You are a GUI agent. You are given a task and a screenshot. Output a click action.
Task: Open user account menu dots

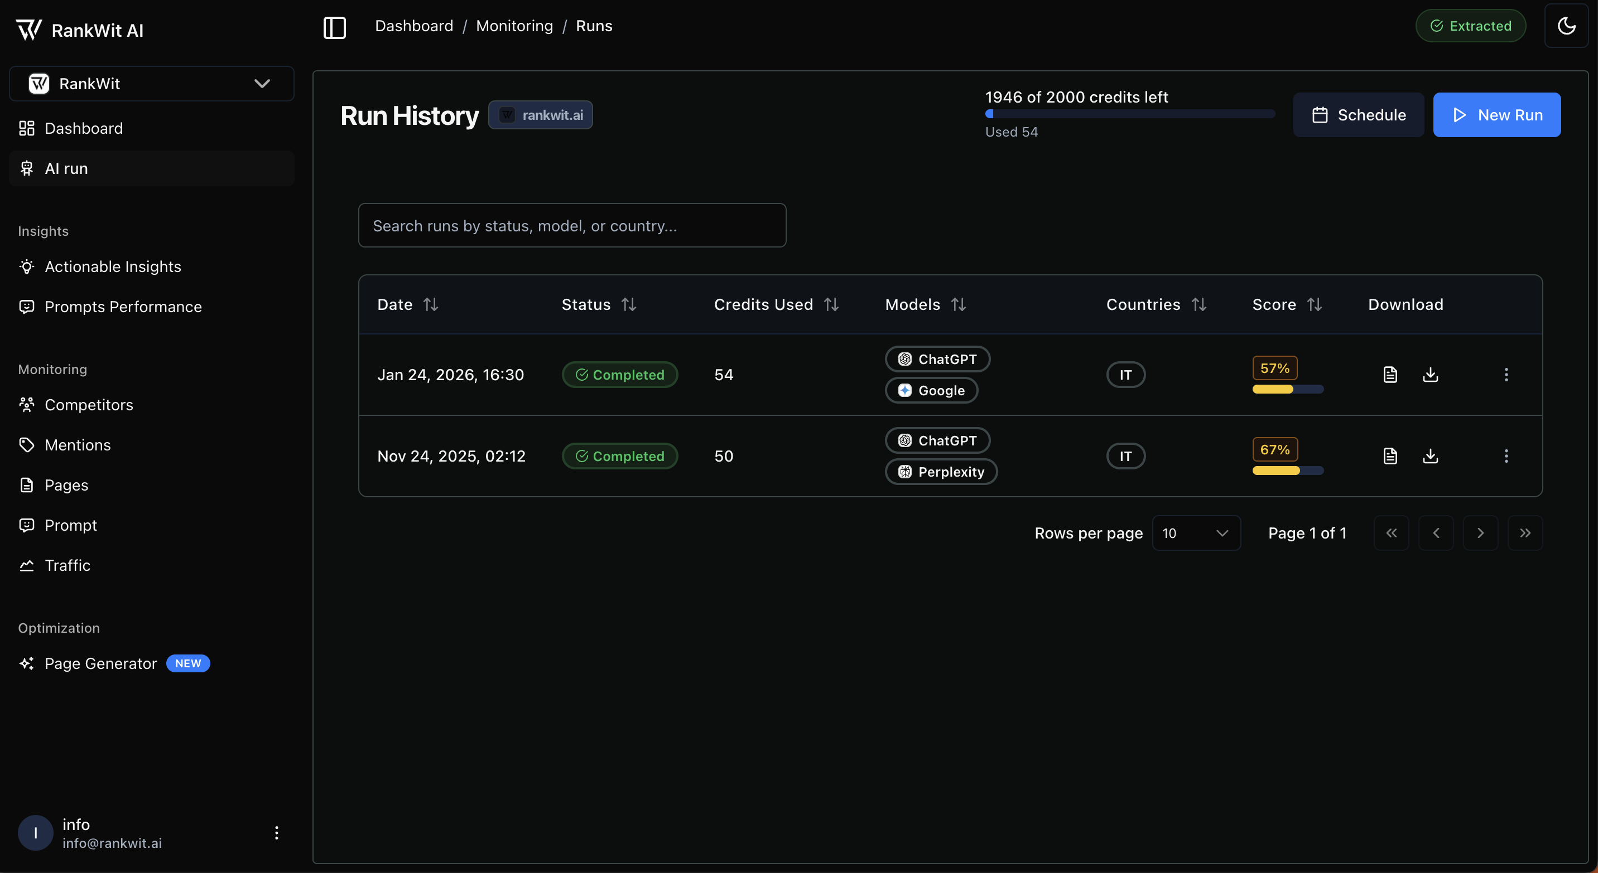tap(277, 832)
